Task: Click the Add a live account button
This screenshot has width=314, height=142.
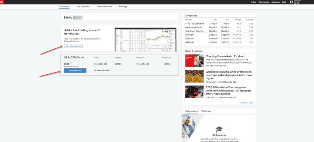Action: [73, 46]
